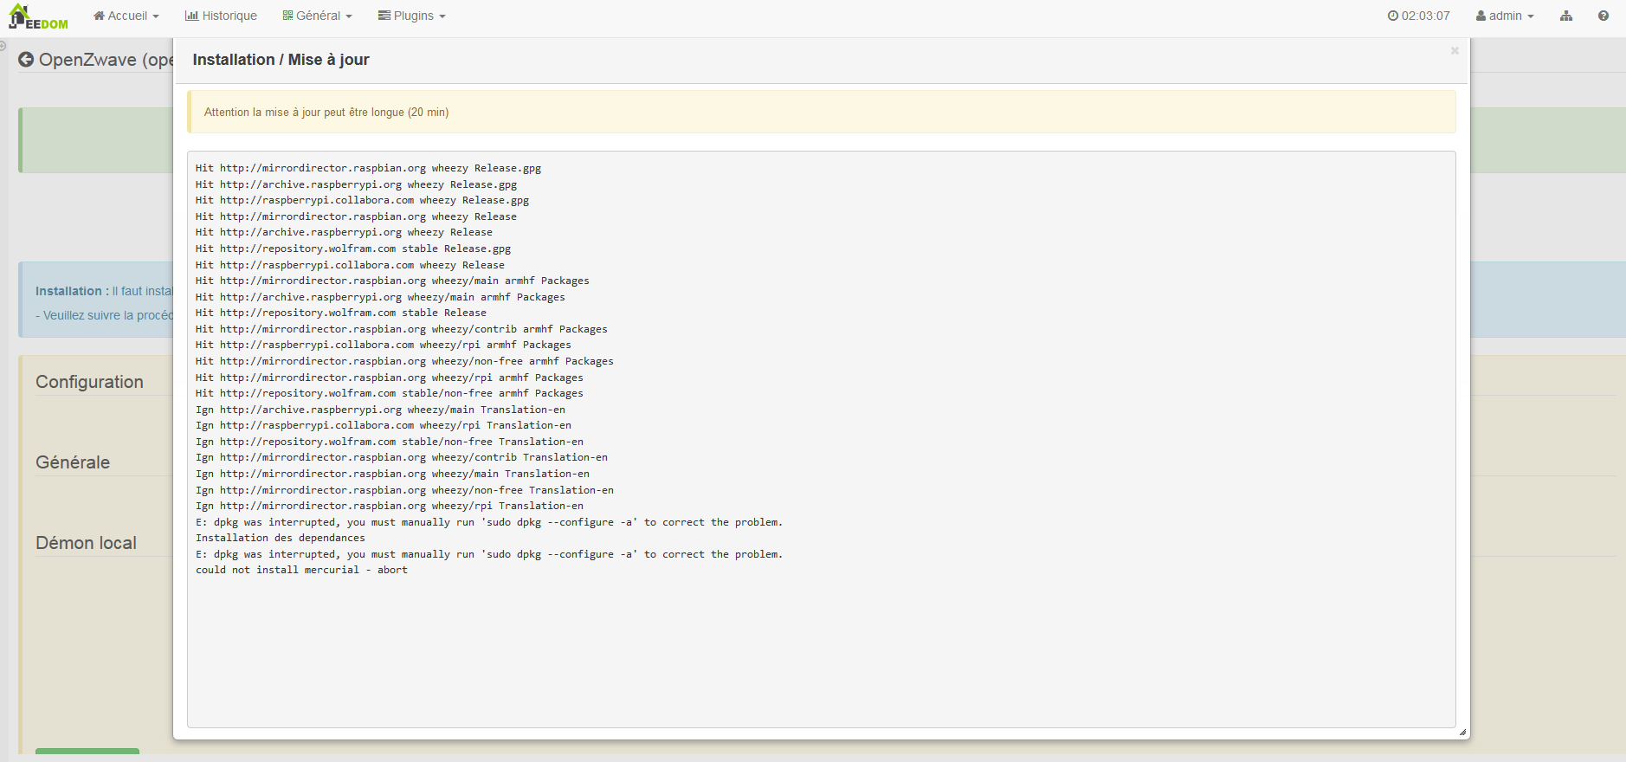The image size is (1626, 762).
Task: Click the chart icon beside Historique
Action: point(191,16)
